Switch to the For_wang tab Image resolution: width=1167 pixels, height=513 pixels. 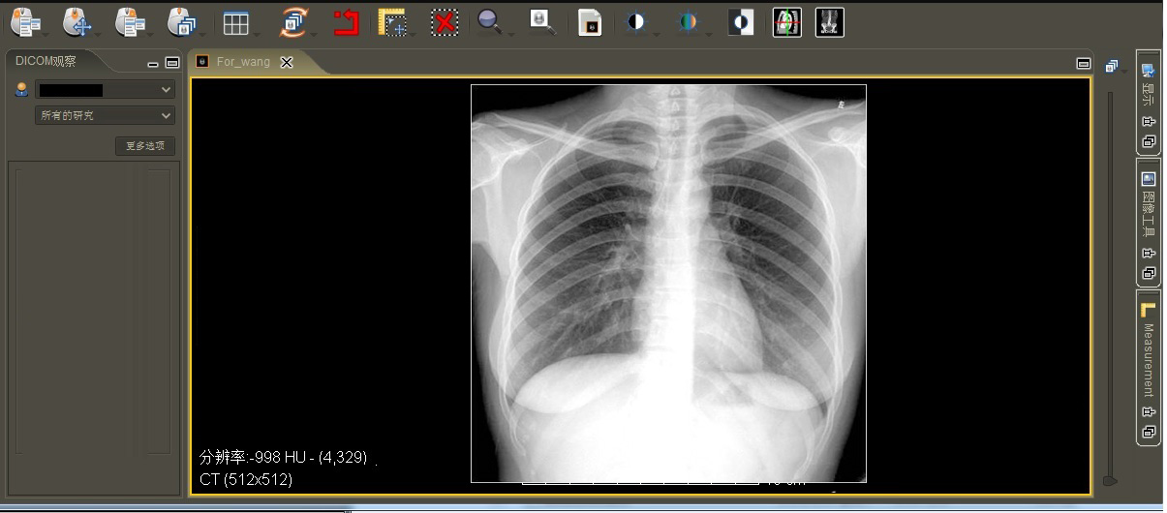pyautogui.click(x=243, y=62)
